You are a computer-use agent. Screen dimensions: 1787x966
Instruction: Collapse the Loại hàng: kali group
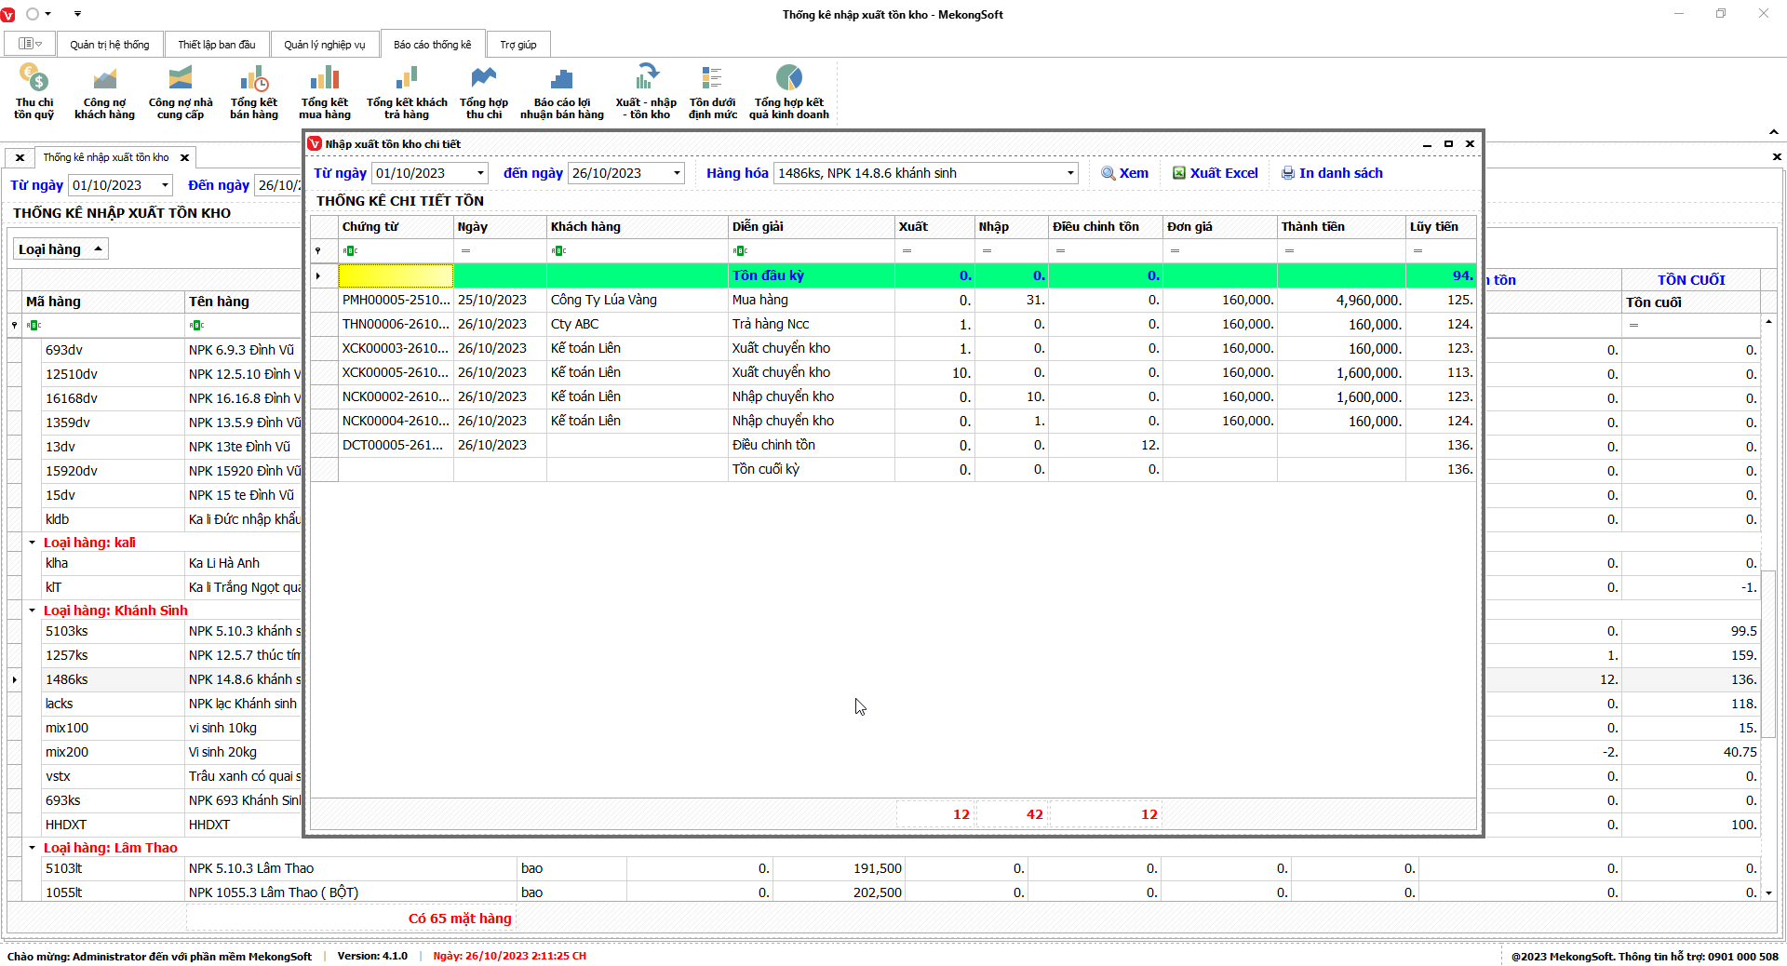(32, 543)
